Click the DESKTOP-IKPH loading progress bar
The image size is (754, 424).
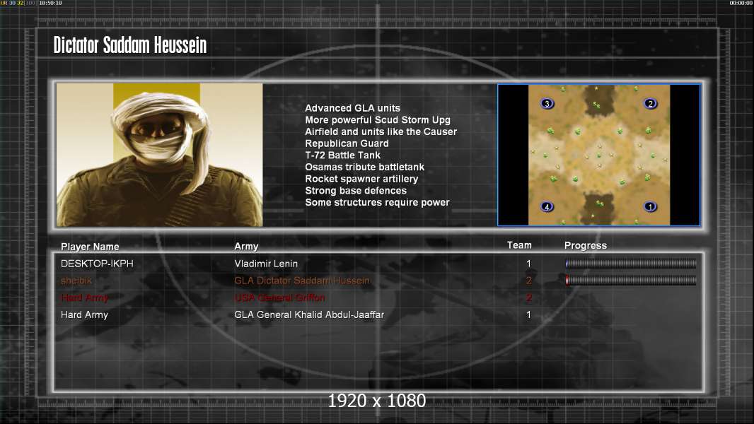click(x=630, y=264)
